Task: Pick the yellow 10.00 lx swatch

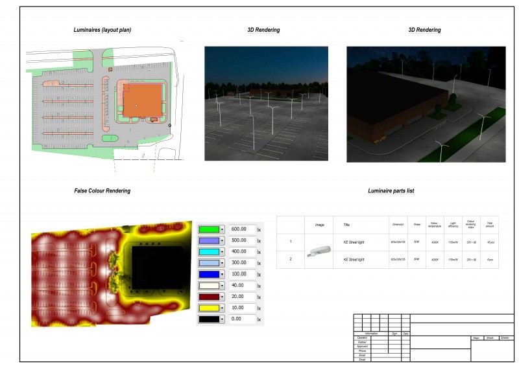Action: (x=209, y=308)
